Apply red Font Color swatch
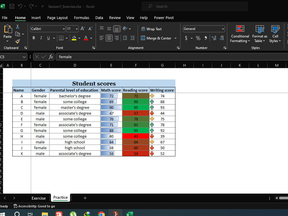 click(86, 38)
